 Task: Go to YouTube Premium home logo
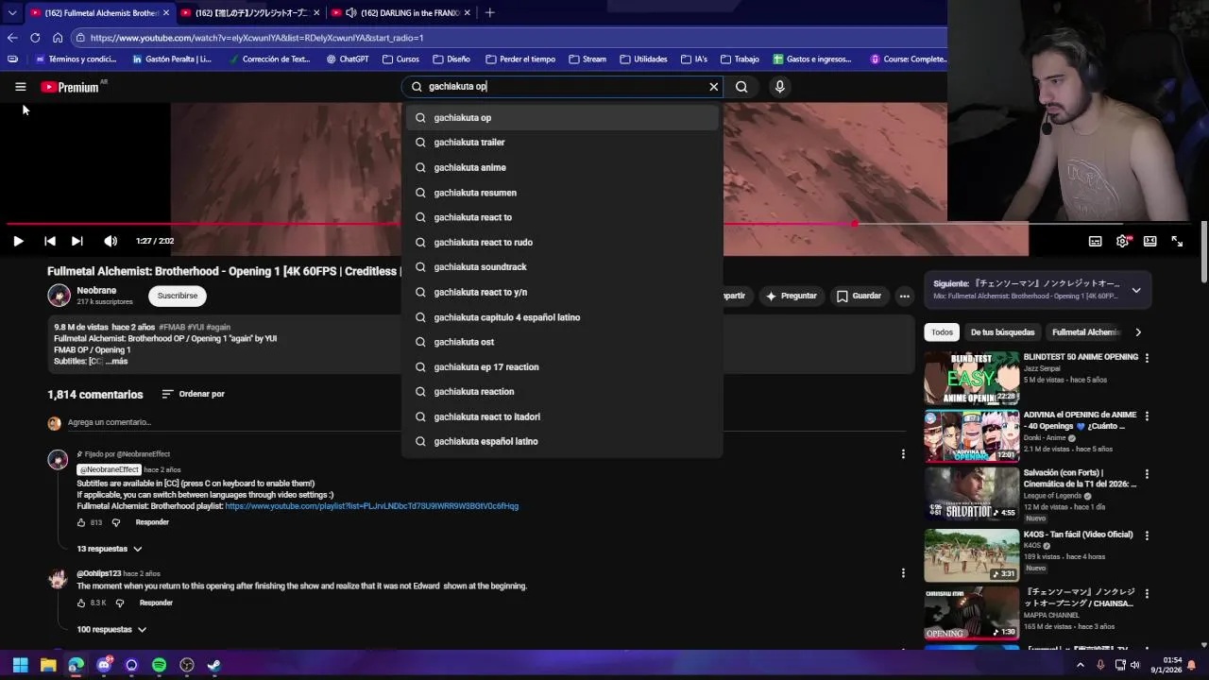point(70,87)
